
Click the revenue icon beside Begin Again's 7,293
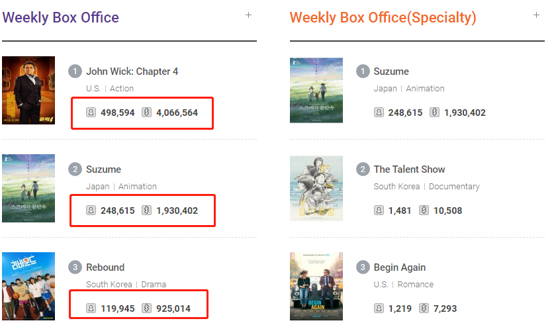tap(424, 308)
